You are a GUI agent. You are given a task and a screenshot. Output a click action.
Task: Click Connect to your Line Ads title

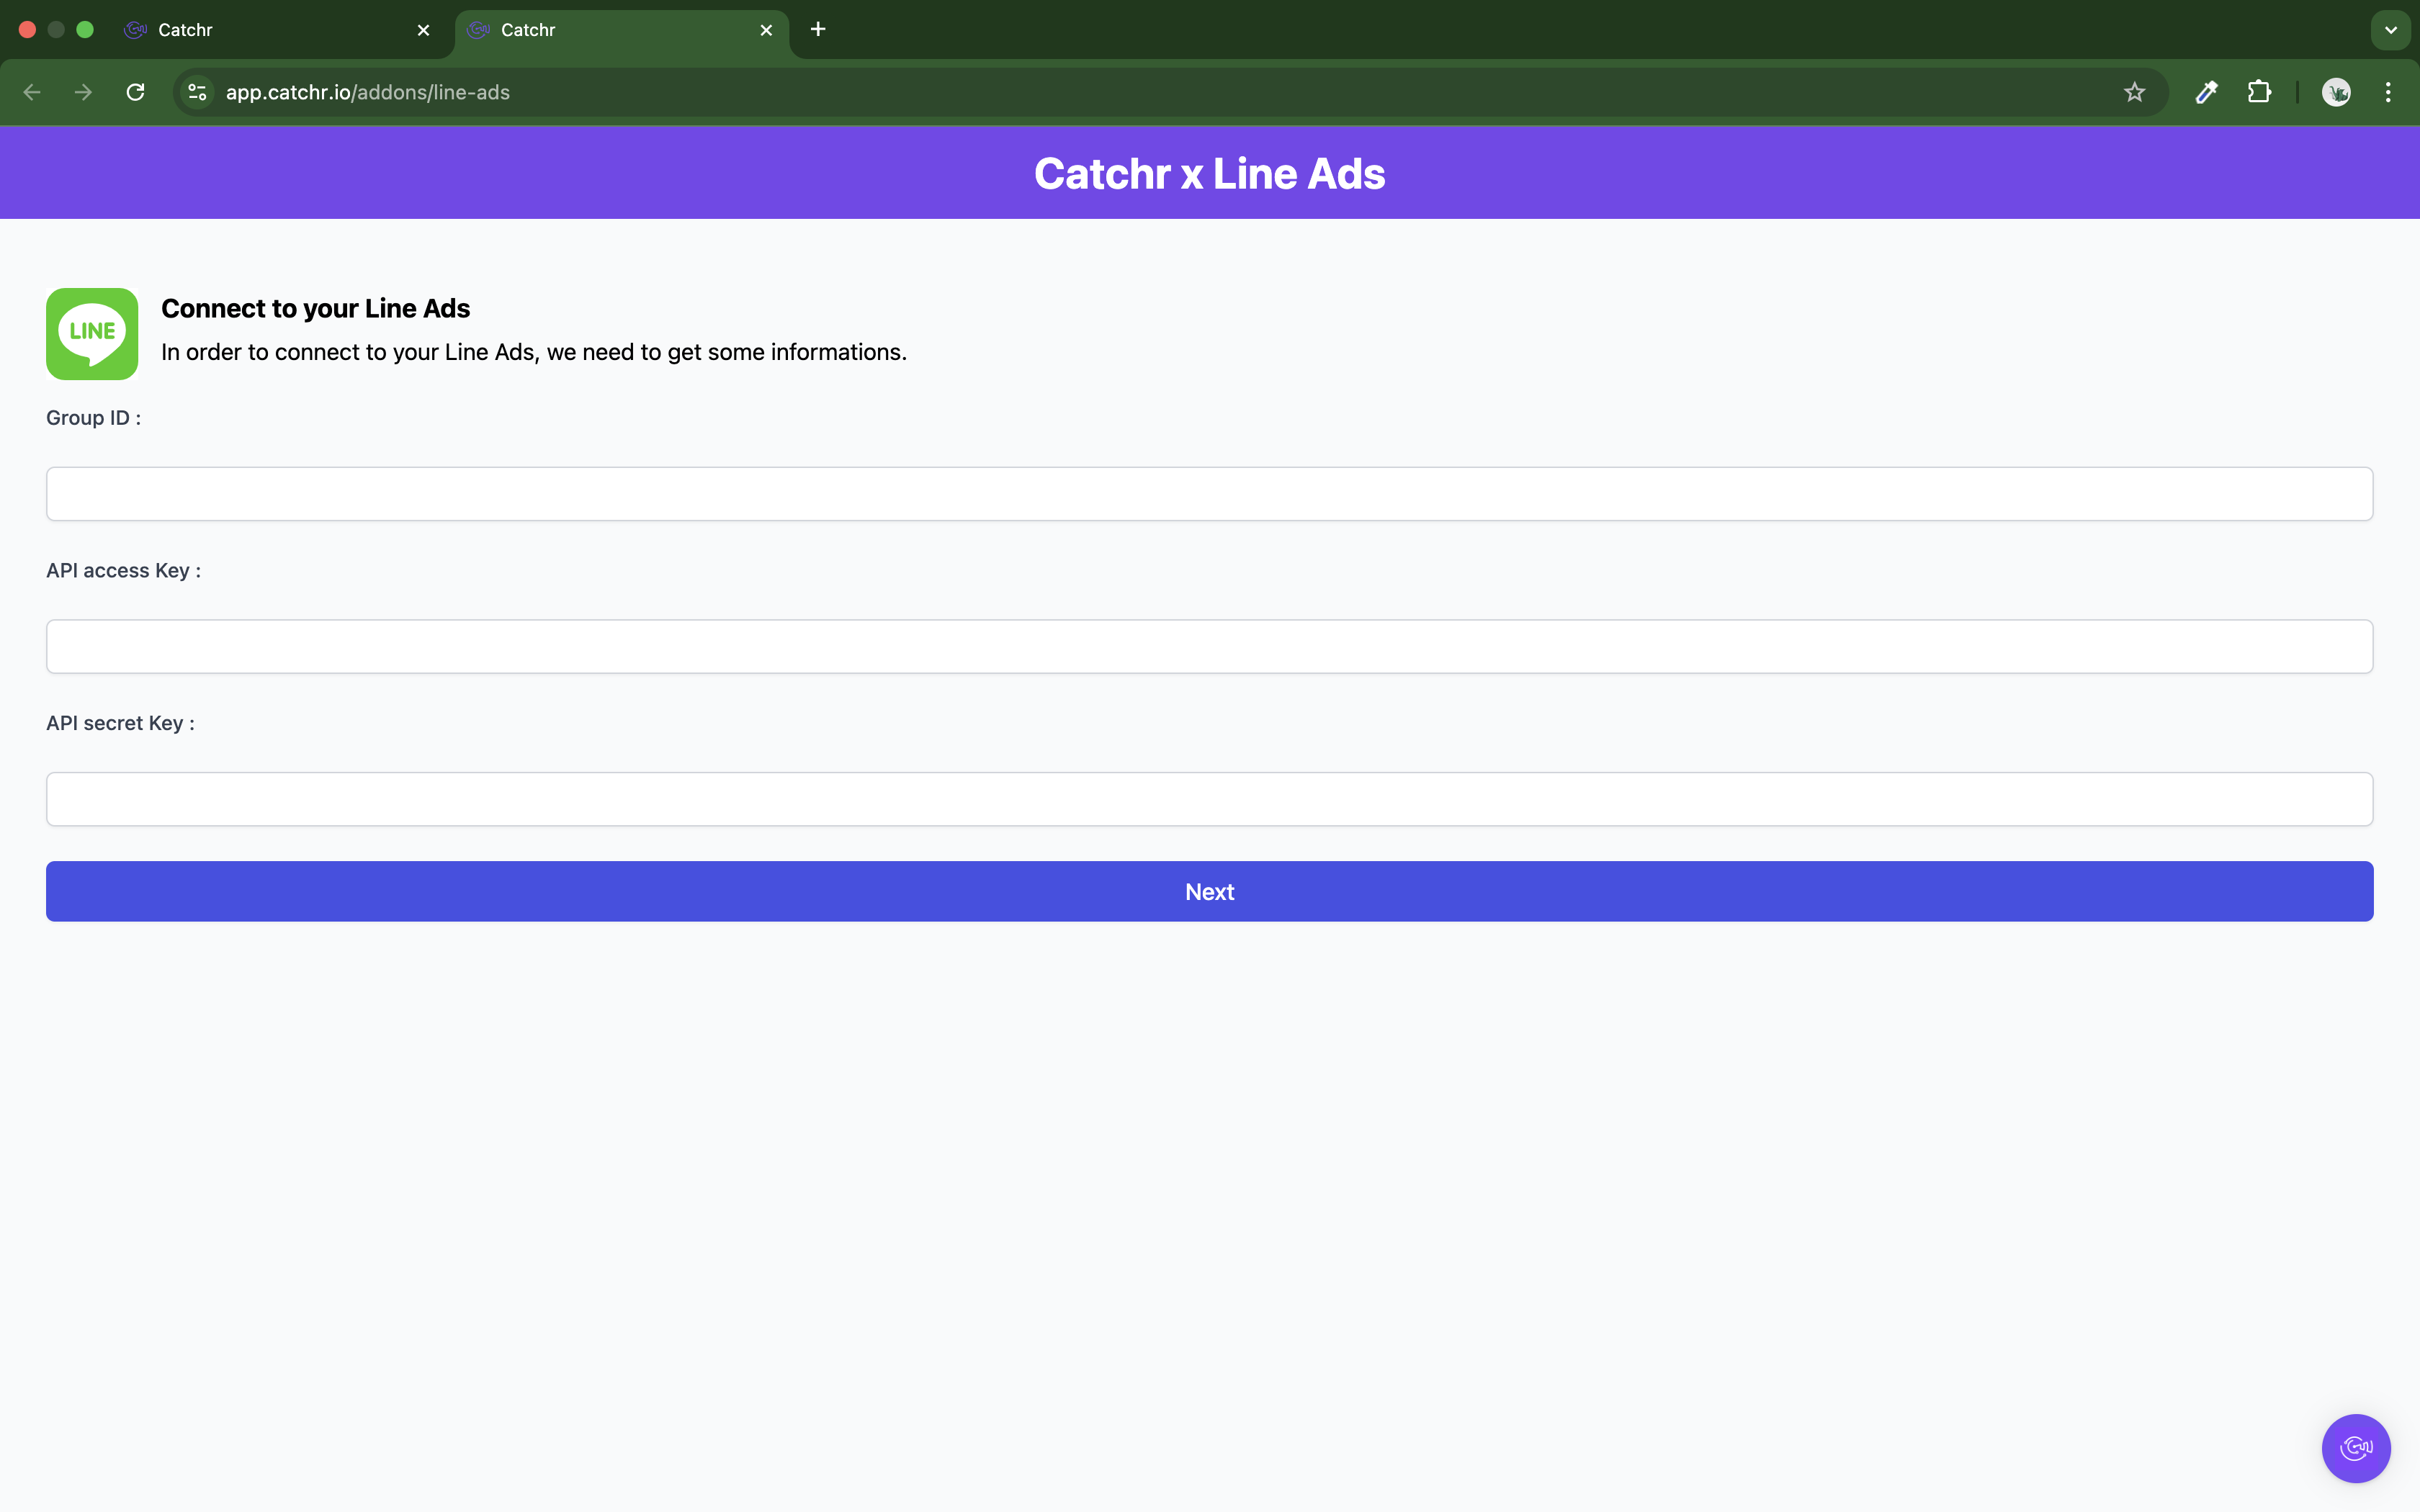pyautogui.click(x=315, y=308)
